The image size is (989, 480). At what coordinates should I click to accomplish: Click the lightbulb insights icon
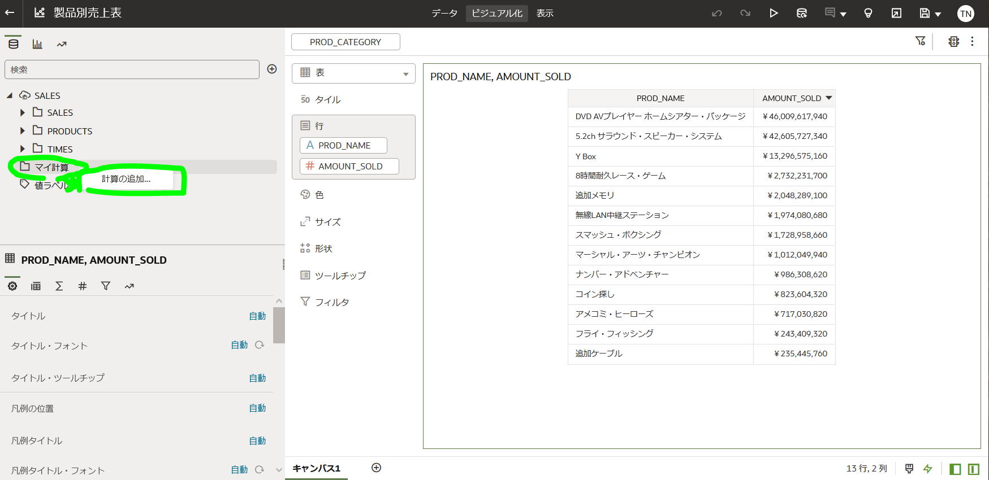[868, 13]
